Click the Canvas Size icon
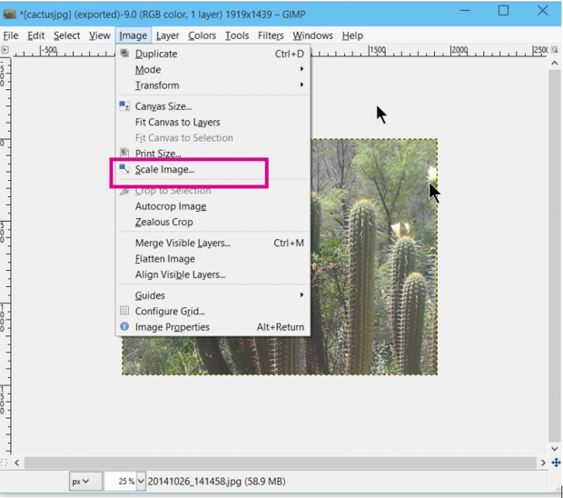The width and height of the screenshot is (563, 498). [125, 106]
